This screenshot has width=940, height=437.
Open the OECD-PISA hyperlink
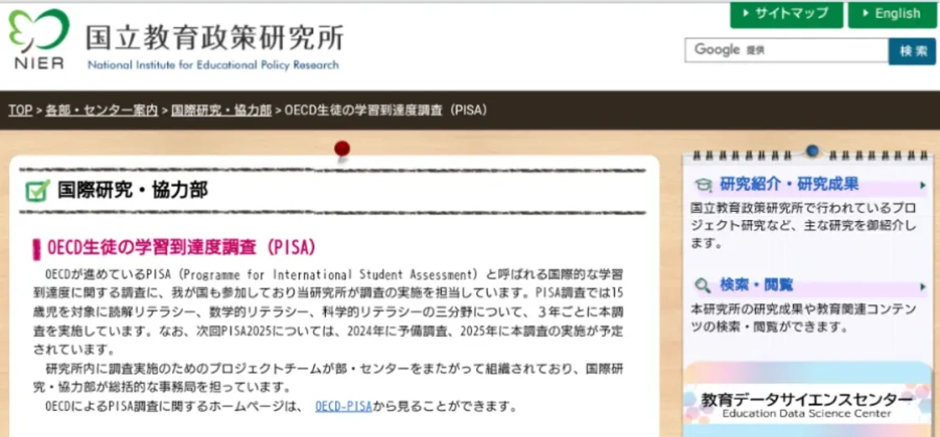(343, 406)
